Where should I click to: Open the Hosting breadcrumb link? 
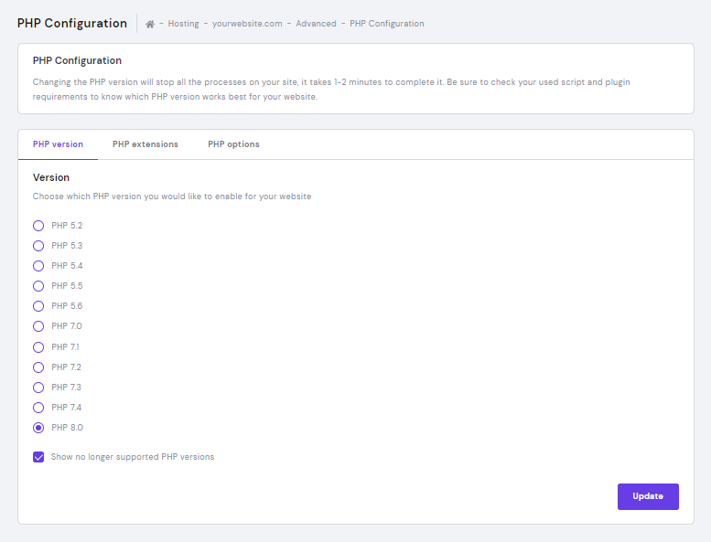183,24
